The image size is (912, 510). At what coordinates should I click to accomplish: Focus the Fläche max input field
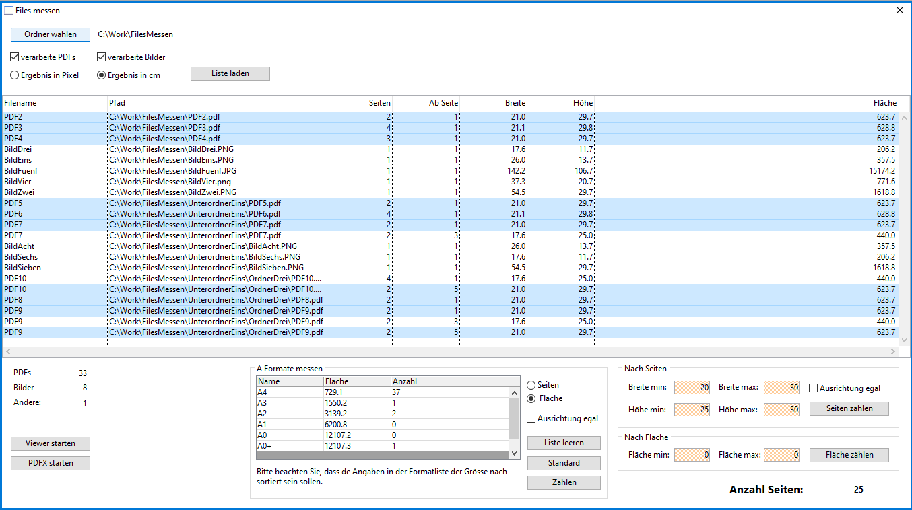(x=781, y=455)
